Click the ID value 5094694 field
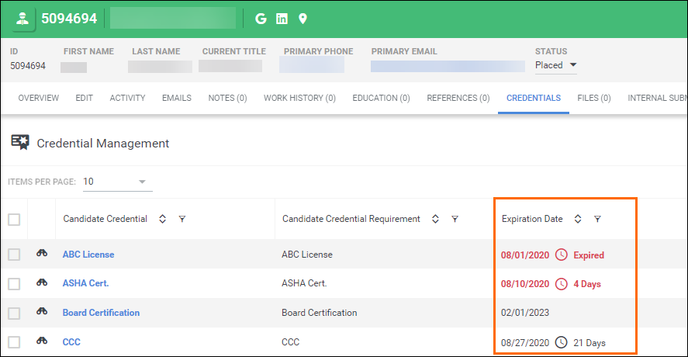 click(x=28, y=66)
